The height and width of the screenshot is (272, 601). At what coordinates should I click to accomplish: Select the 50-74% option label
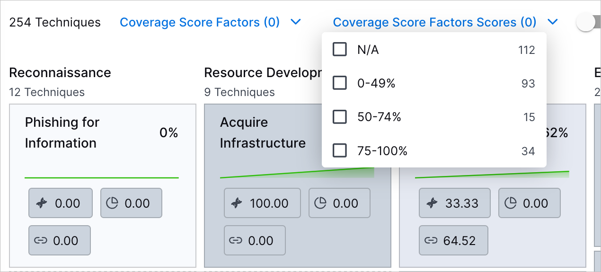[379, 117]
